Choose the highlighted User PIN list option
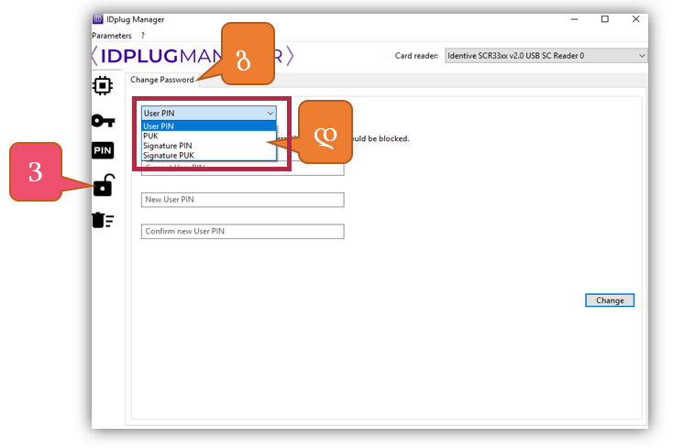This screenshot has height=448, width=673. point(206,126)
